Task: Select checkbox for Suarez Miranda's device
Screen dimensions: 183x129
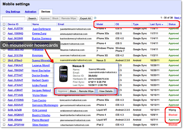Action: (4, 60)
